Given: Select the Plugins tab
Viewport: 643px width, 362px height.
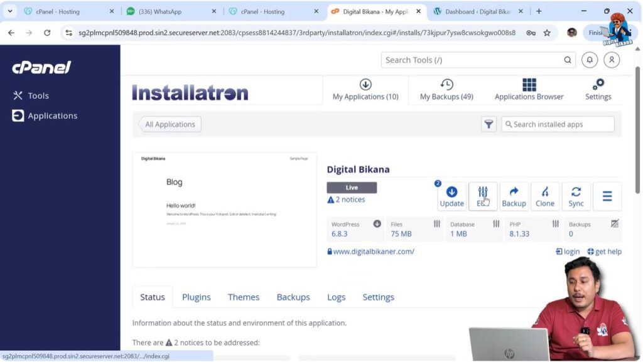Looking at the screenshot, I should [x=197, y=297].
